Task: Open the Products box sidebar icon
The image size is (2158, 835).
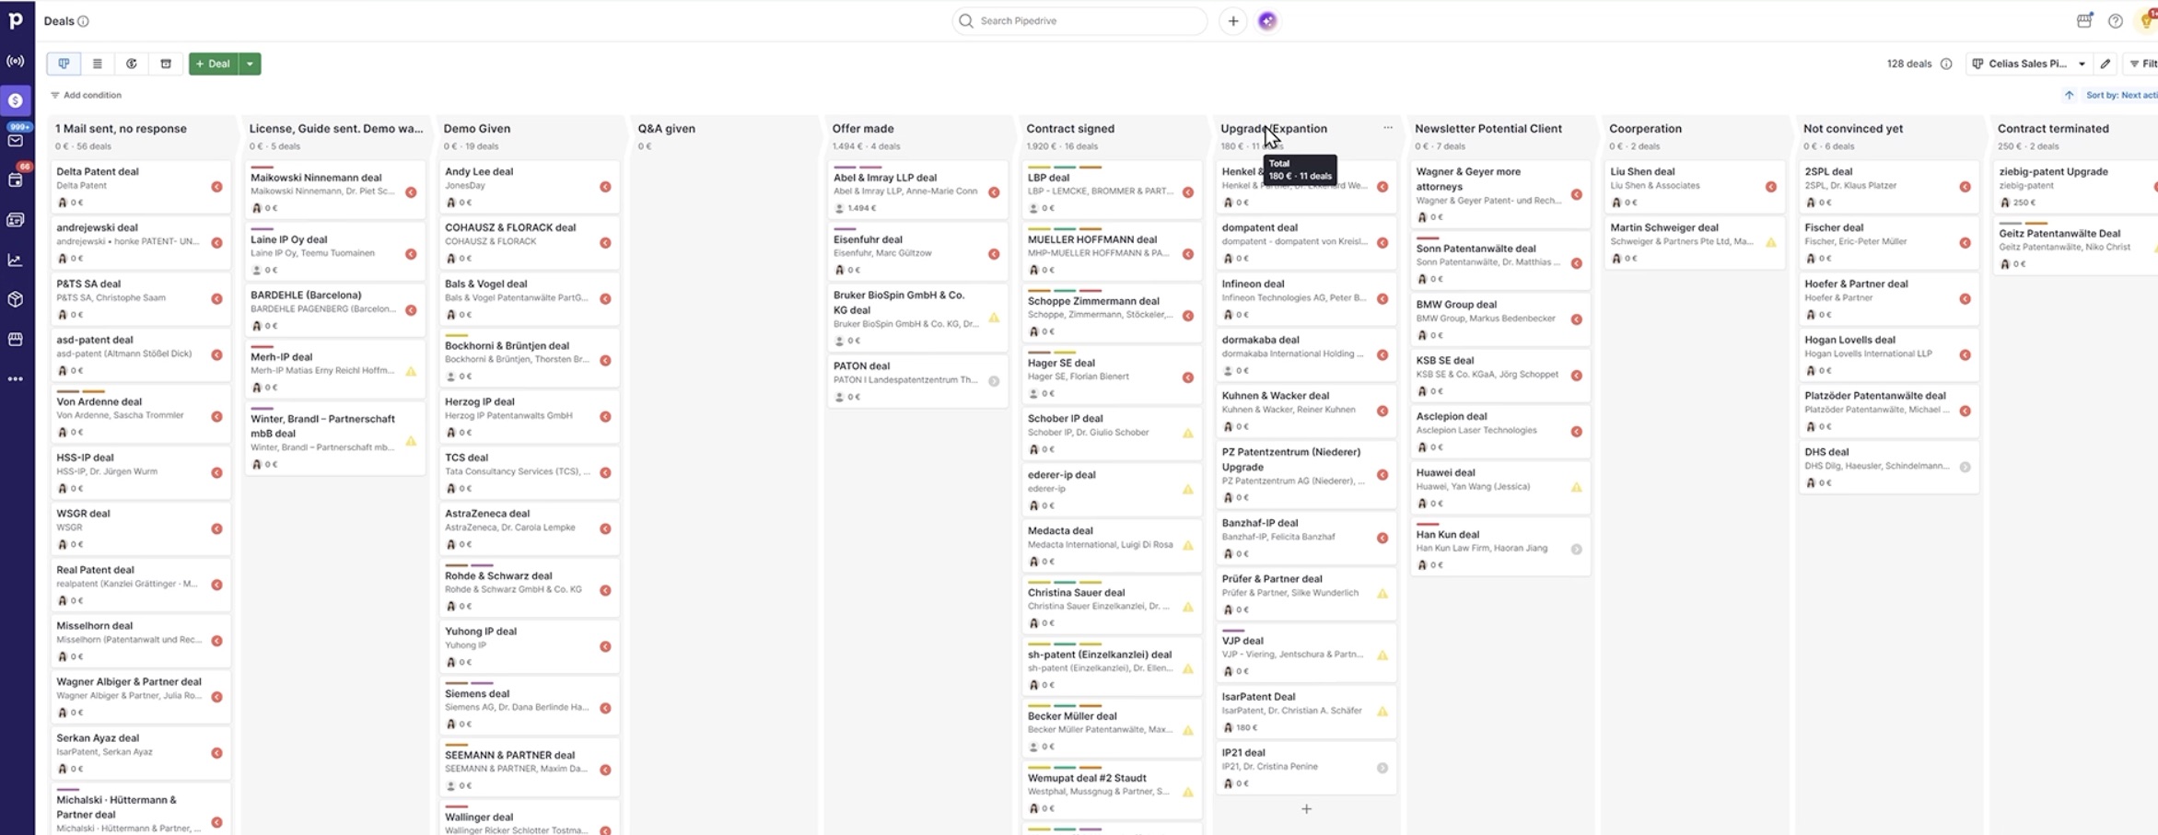Action: [x=16, y=299]
